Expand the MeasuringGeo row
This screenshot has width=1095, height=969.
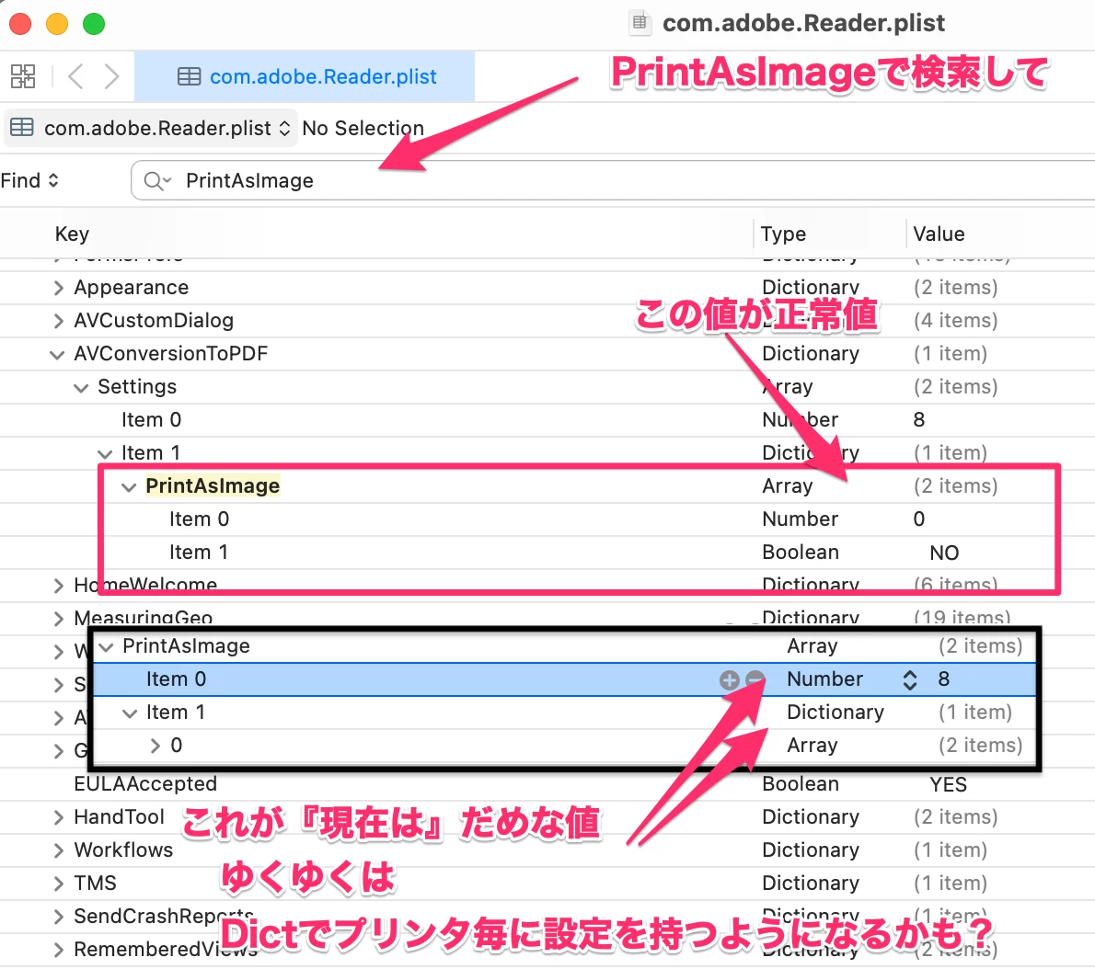tap(59, 619)
